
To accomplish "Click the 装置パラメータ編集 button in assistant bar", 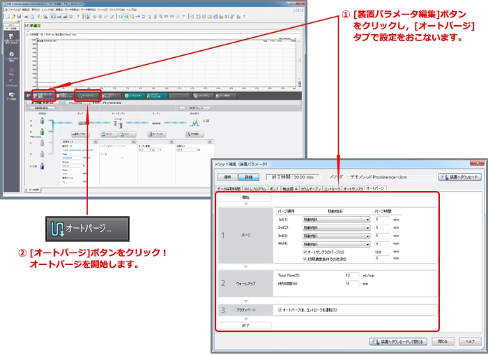I will (x=44, y=96).
